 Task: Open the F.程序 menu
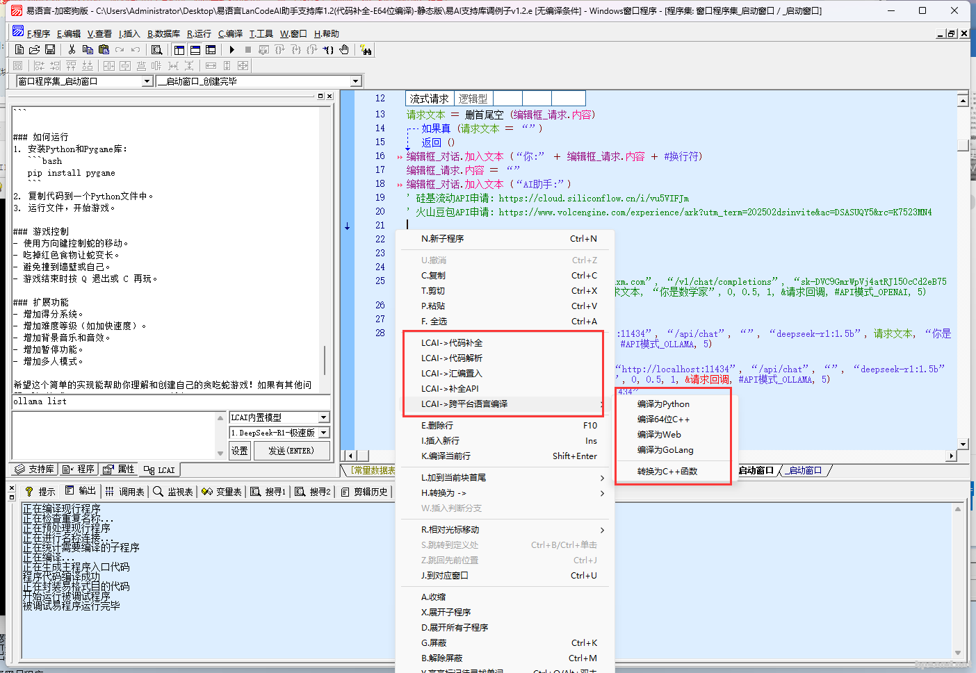click(39, 33)
